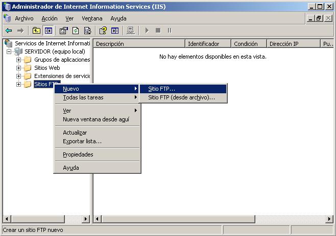This screenshot has width=336, height=236.
Task: Select the Sitios Web folder icon
Action: click(28, 68)
